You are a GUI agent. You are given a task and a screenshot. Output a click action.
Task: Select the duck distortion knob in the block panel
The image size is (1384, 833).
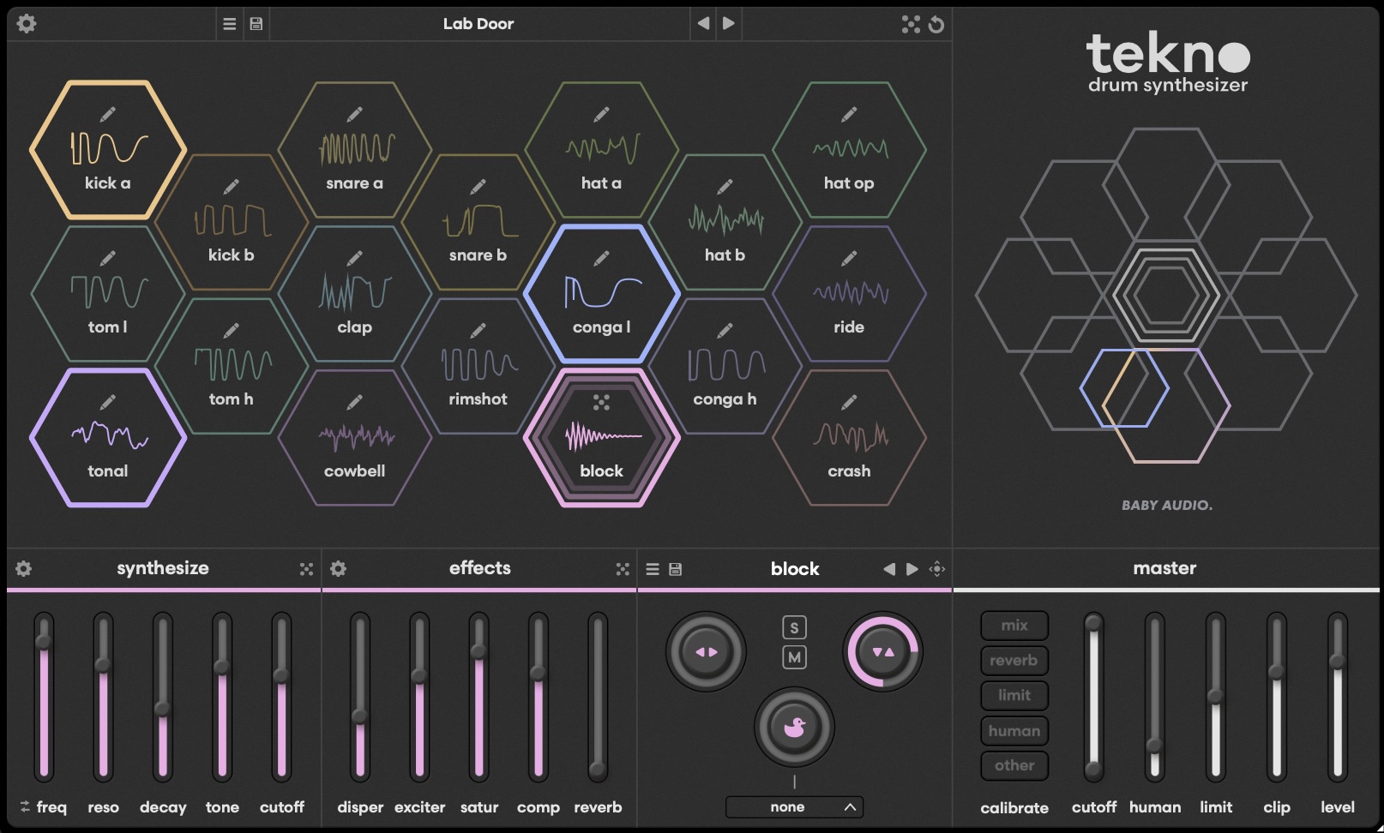click(793, 727)
